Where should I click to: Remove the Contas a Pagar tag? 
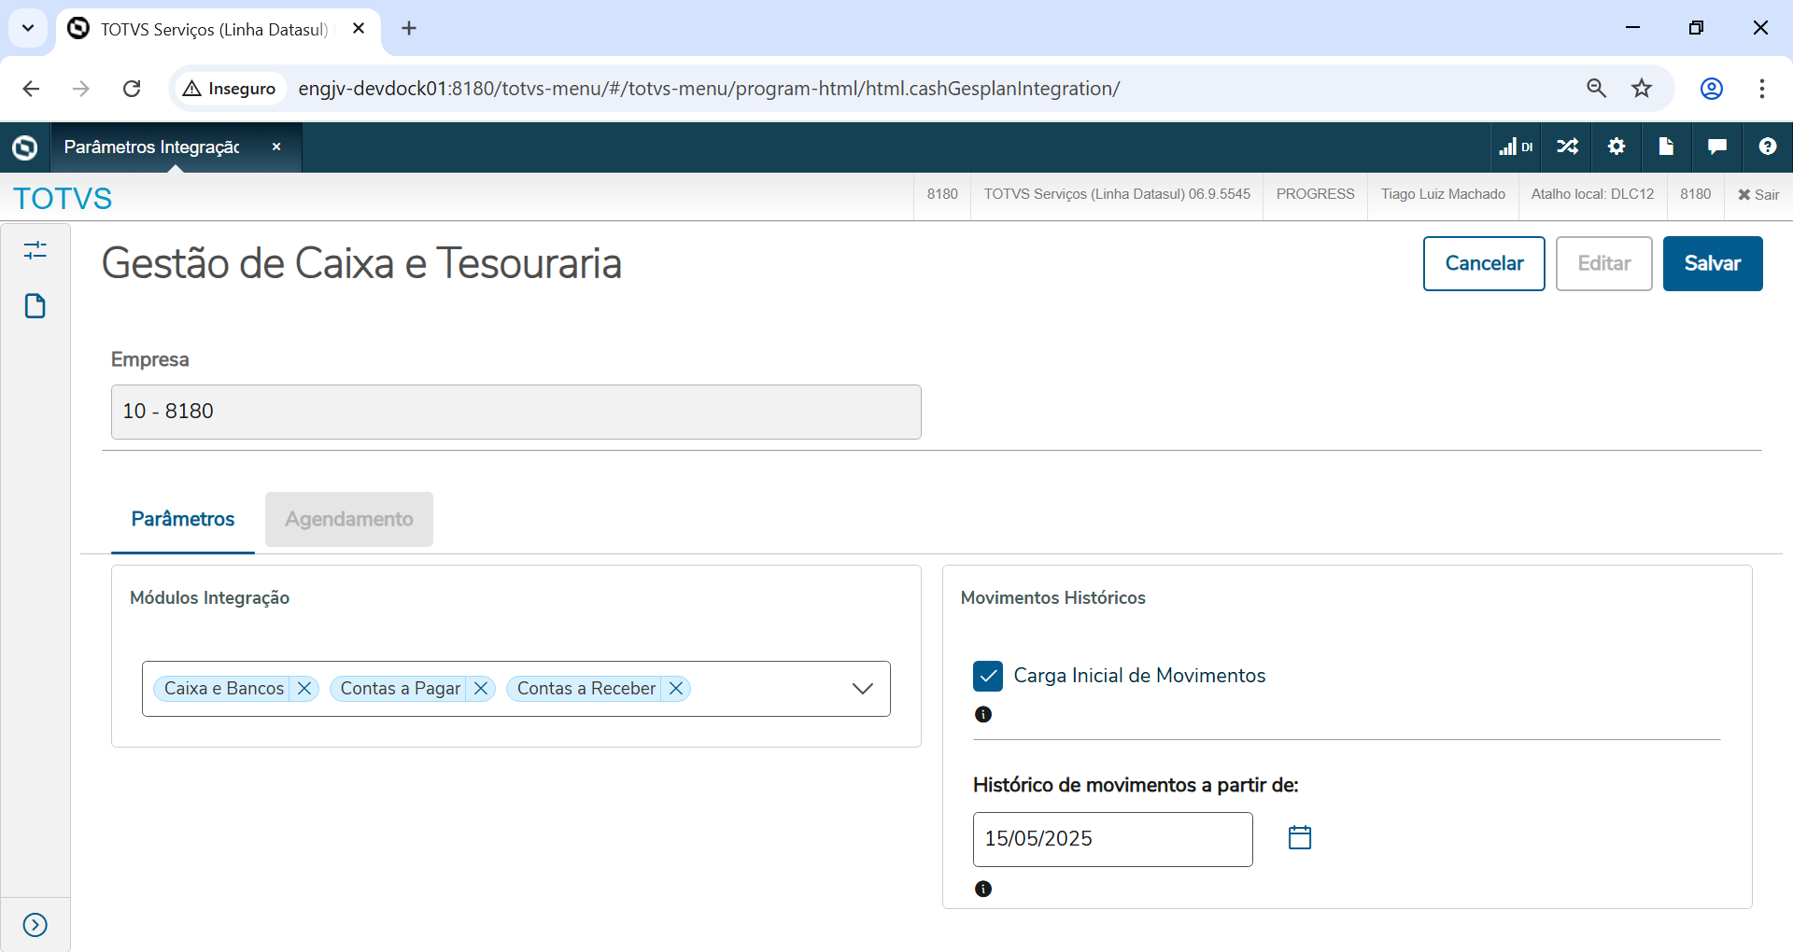pos(481,689)
